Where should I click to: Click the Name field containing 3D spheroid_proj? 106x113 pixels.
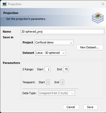coord(62,32)
